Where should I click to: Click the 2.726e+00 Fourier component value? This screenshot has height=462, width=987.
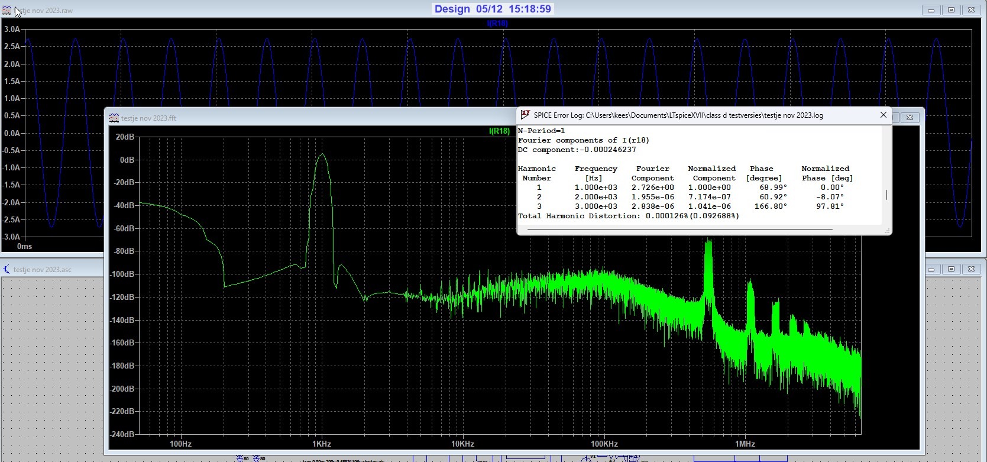653,188
